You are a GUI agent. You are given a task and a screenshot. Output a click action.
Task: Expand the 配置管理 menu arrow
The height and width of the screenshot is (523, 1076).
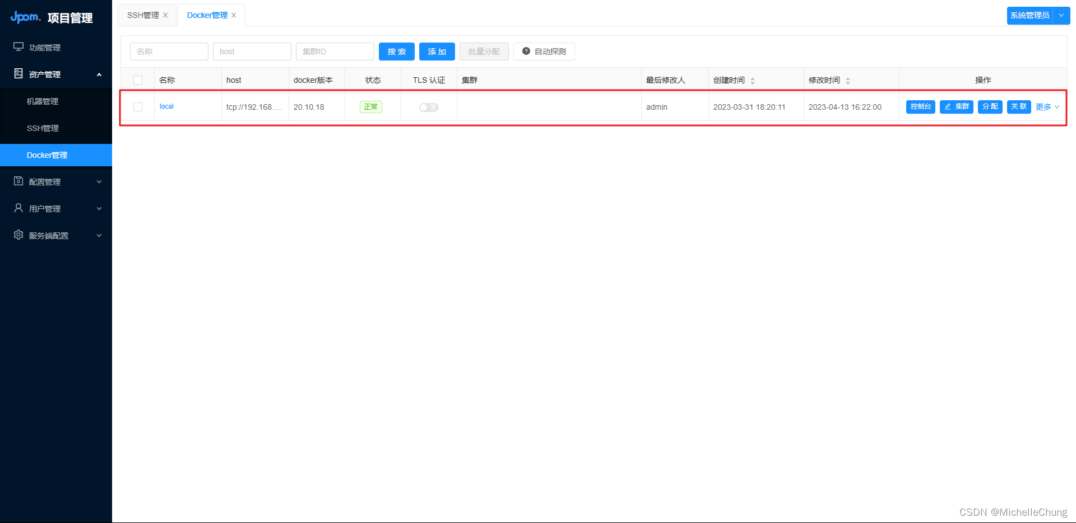(99, 182)
